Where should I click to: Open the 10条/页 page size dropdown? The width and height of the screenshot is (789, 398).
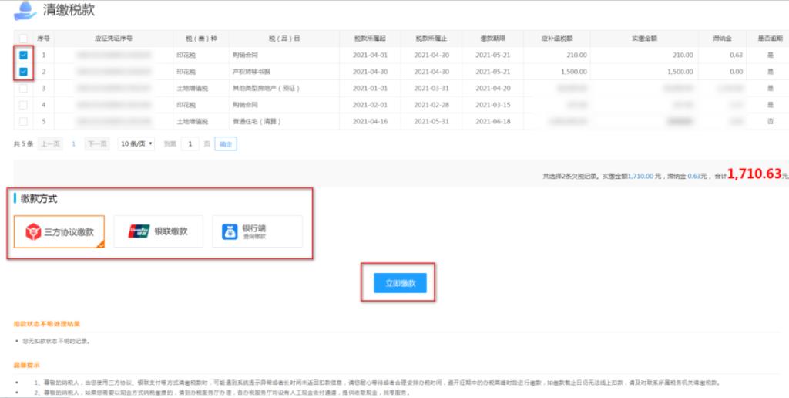[136, 143]
